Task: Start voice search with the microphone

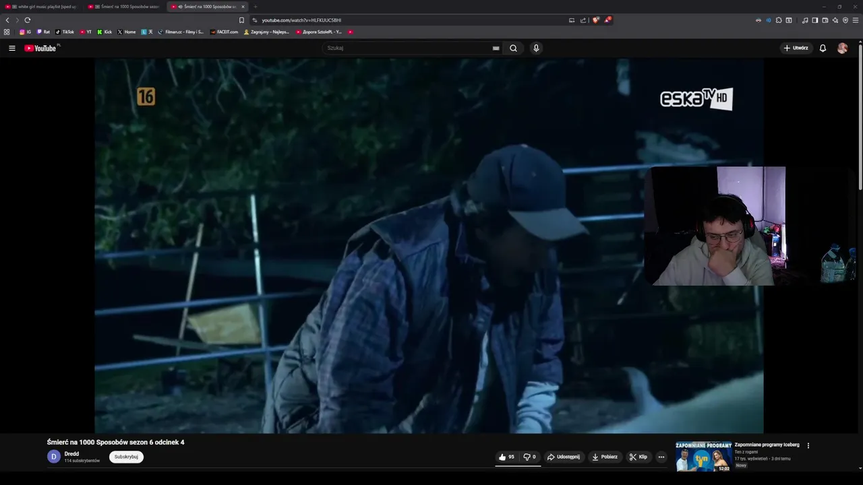Action: 536,48
